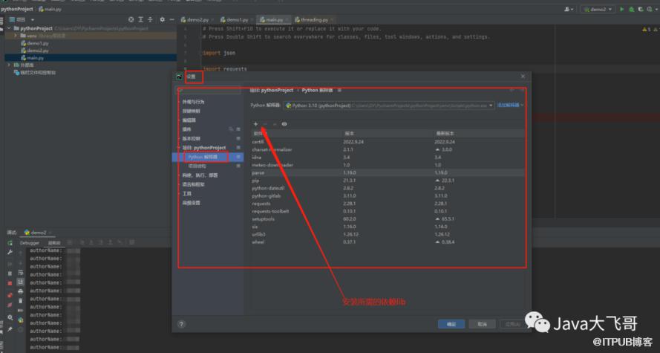Image resolution: width=660 pixels, height=353 pixels.
Task: Switch to the demo1.py editor tab
Action: 236,19
